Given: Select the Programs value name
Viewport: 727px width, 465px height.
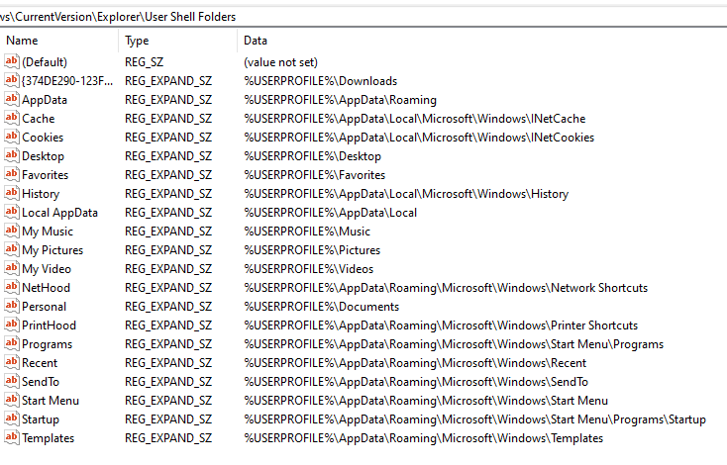Looking at the screenshot, I should (48, 344).
